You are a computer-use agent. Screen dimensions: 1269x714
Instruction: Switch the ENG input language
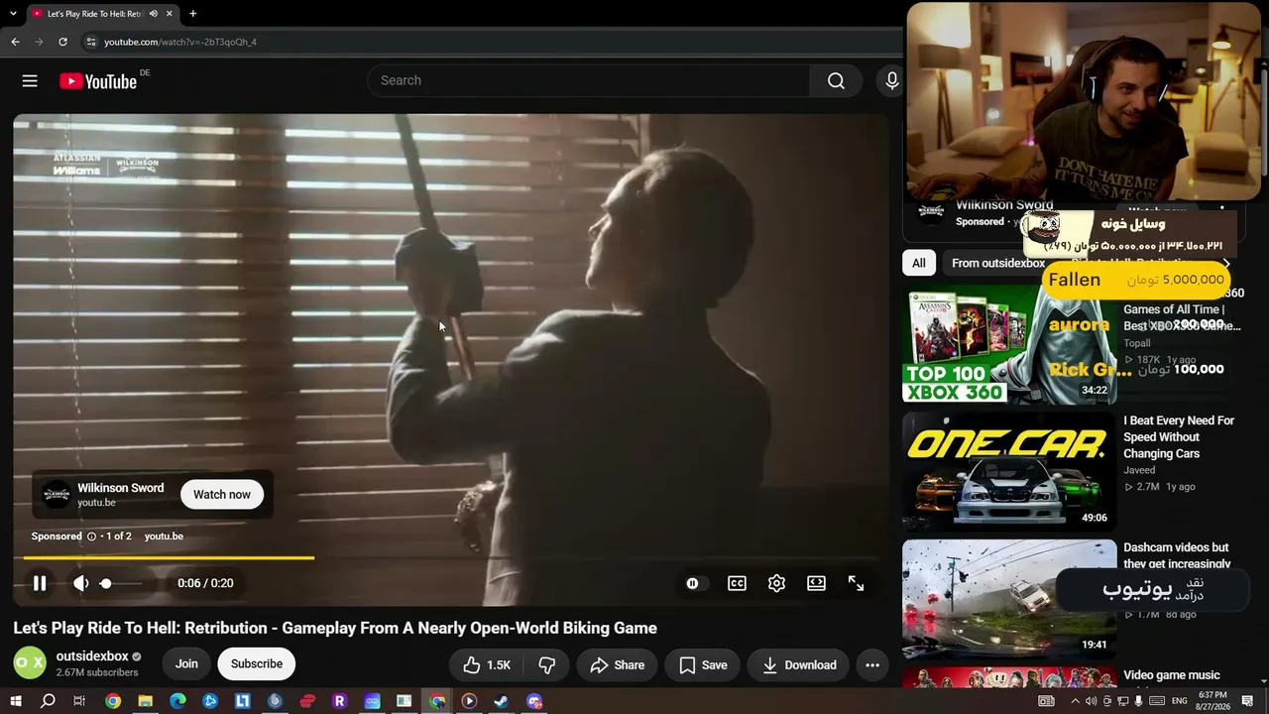point(1180,701)
